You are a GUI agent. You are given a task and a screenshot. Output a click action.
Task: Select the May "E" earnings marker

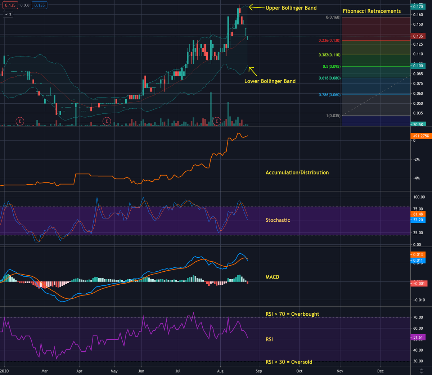[107, 121]
